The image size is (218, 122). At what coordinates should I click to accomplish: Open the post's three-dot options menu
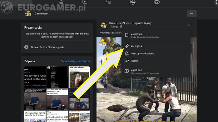coord(190,25)
